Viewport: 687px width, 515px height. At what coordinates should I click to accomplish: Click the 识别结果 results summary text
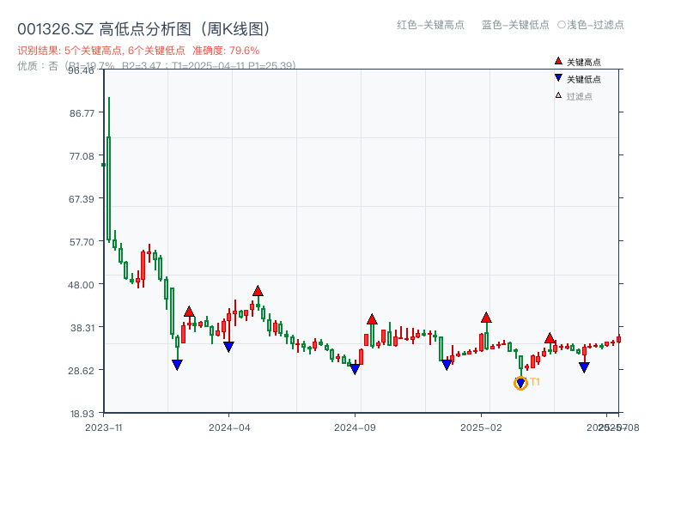pos(86,49)
